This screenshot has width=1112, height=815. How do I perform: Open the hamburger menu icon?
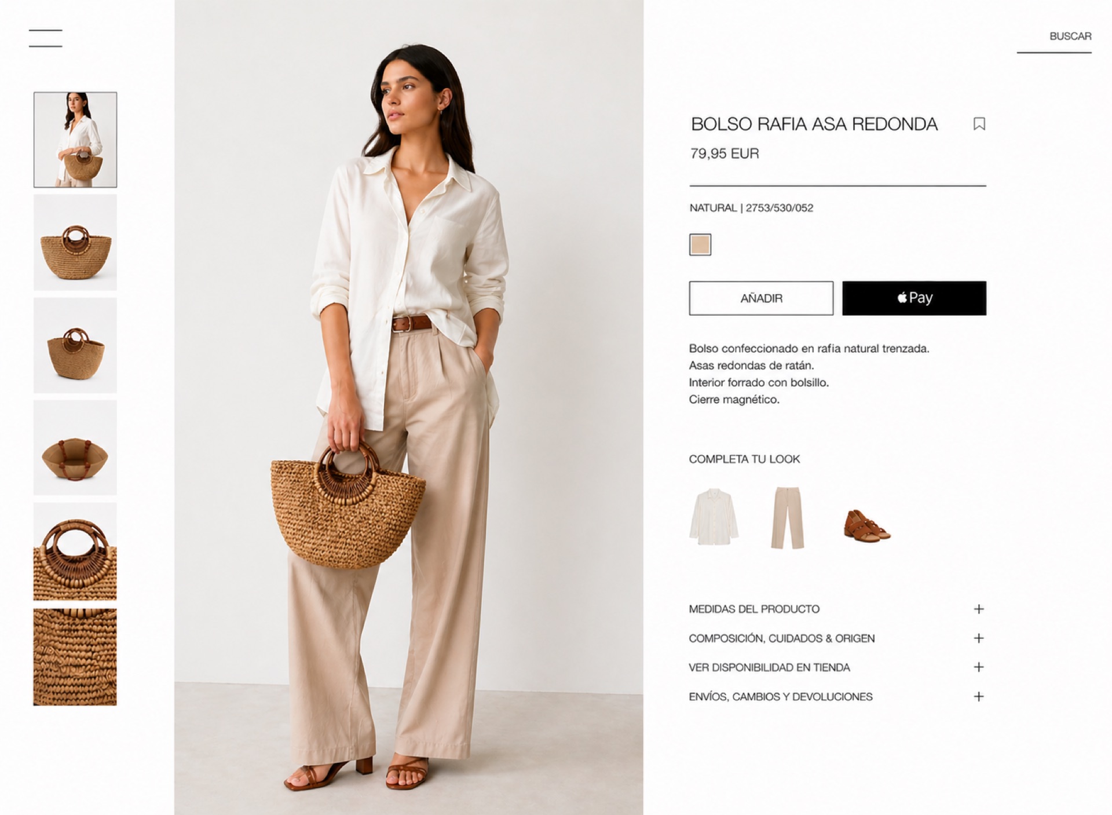(x=45, y=38)
